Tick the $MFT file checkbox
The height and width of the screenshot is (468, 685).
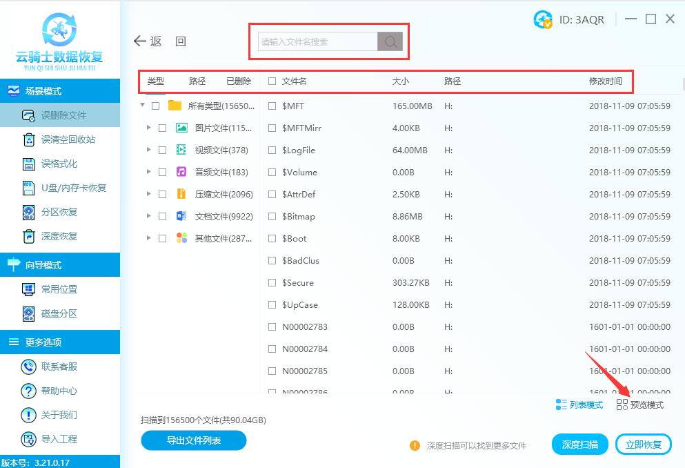pos(272,106)
